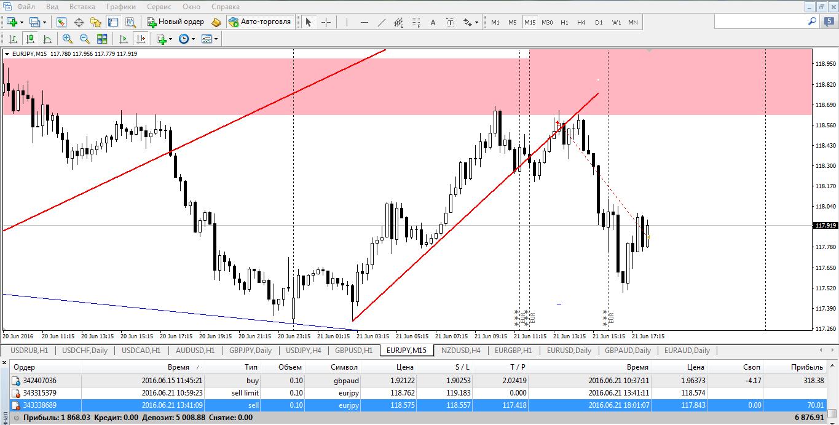This screenshot has height=425, width=839.
Task: Toggle chart auto scroll
Action: [x=124, y=39]
